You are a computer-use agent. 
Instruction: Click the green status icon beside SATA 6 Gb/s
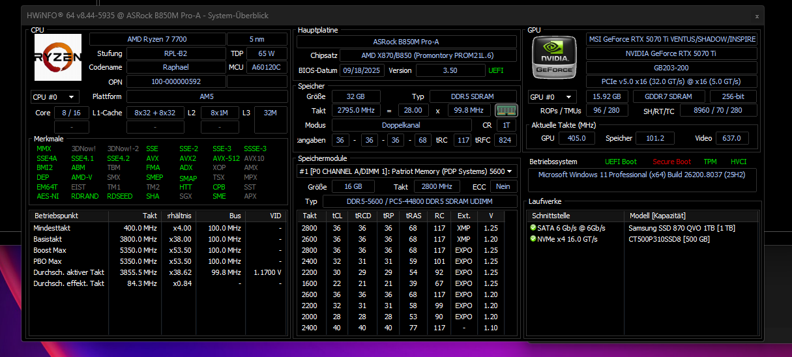(x=533, y=228)
